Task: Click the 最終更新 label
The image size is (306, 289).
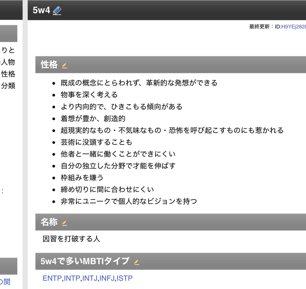Action: pyautogui.click(x=259, y=27)
